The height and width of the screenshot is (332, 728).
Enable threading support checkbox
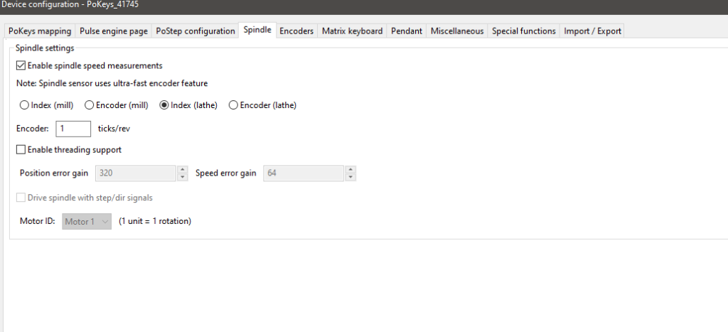pos(21,150)
